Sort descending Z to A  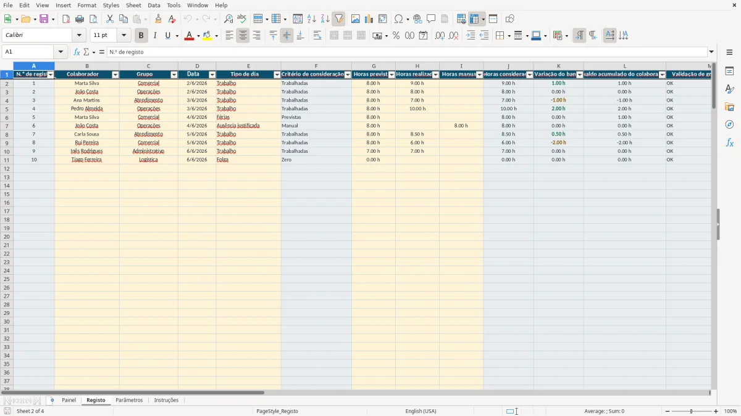pyautogui.click(x=325, y=19)
